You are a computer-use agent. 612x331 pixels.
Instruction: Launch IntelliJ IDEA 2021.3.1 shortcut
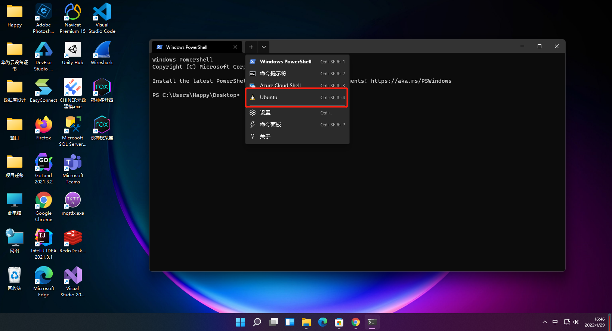pyautogui.click(x=43, y=244)
